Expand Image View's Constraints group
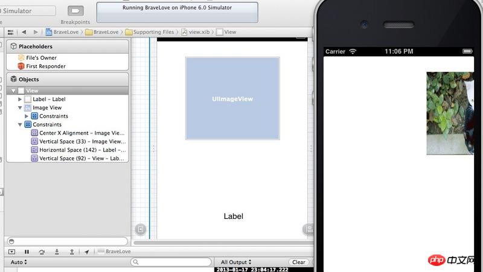 (x=27, y=116)
